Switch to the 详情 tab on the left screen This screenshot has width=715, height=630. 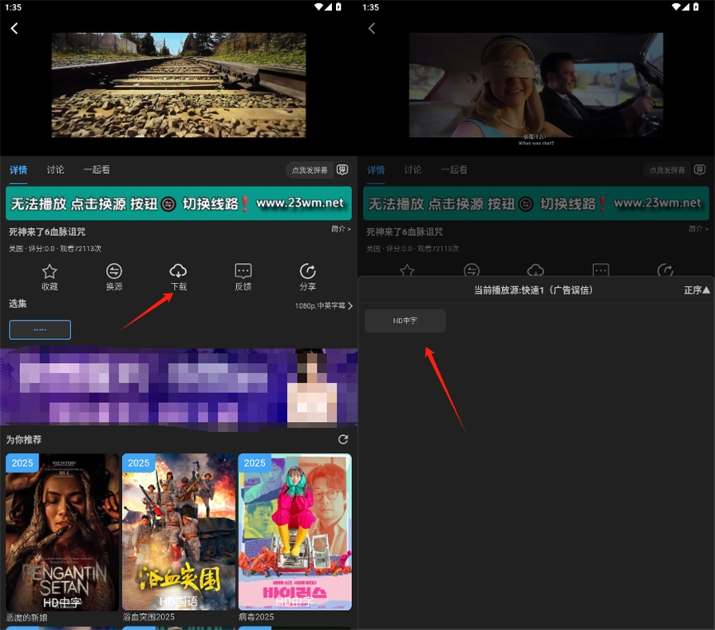coord(18,170)
